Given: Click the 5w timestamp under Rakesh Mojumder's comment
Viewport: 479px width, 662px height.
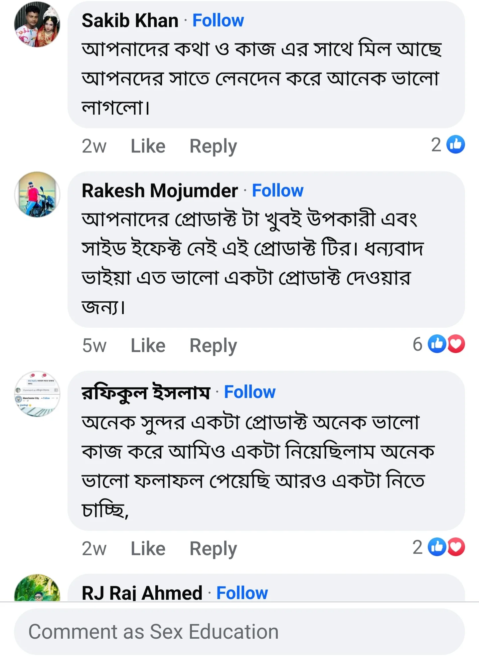Looking at the screenshot, I should pos(94,345).
